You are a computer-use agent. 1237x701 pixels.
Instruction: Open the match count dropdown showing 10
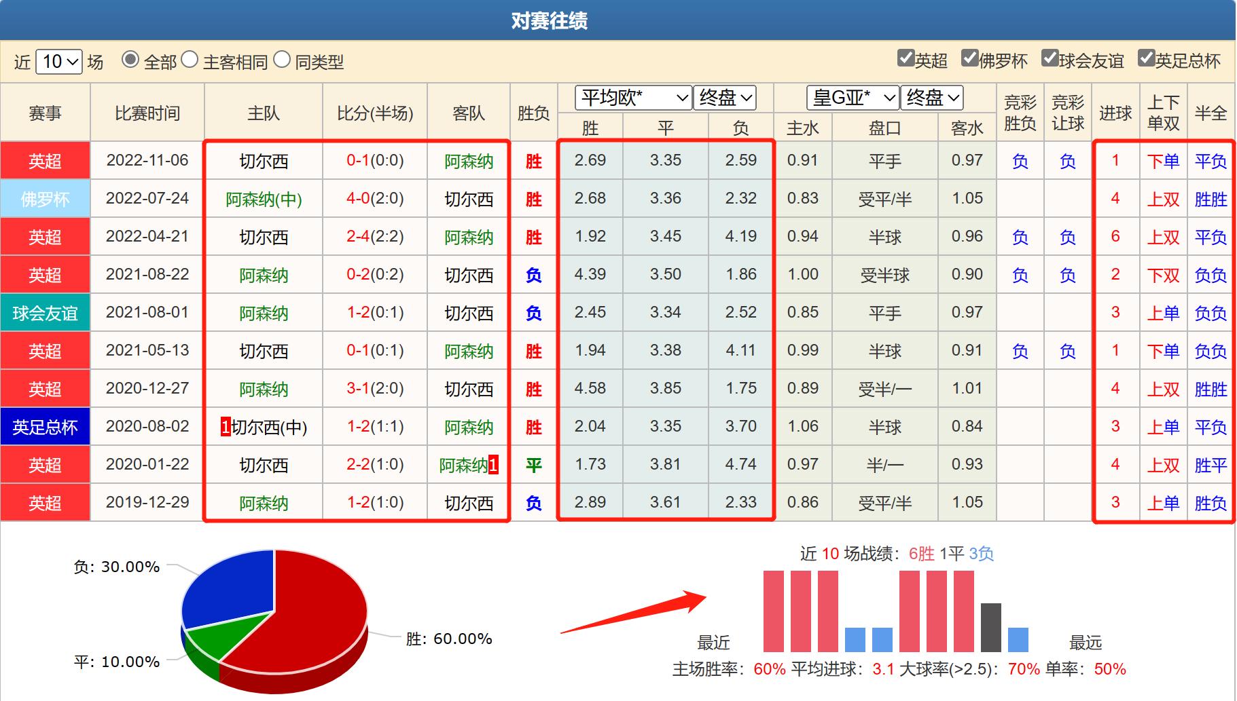click(x=58, y=61)
